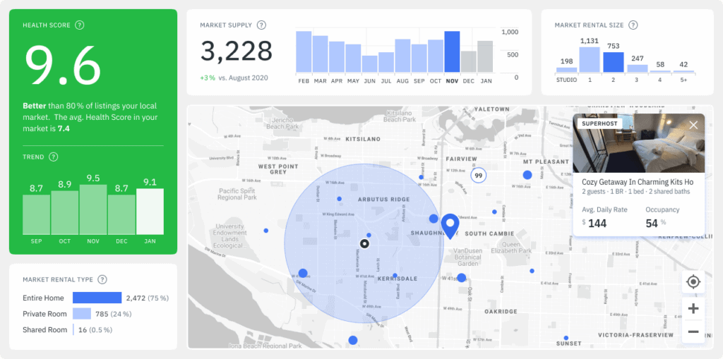The height and width of the screenshot is (359, 723).
Task: Open the Trend help tooltip icon
Action: click(x=53, y=157)
